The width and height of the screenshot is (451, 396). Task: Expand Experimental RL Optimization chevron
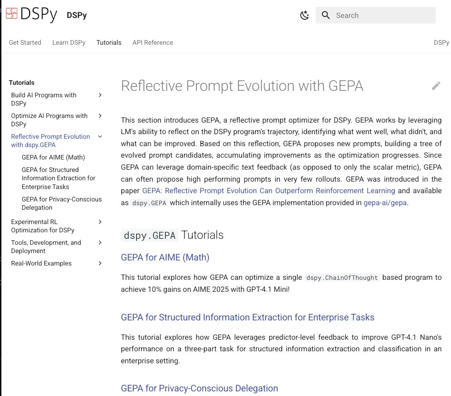(x=100, y=222)
